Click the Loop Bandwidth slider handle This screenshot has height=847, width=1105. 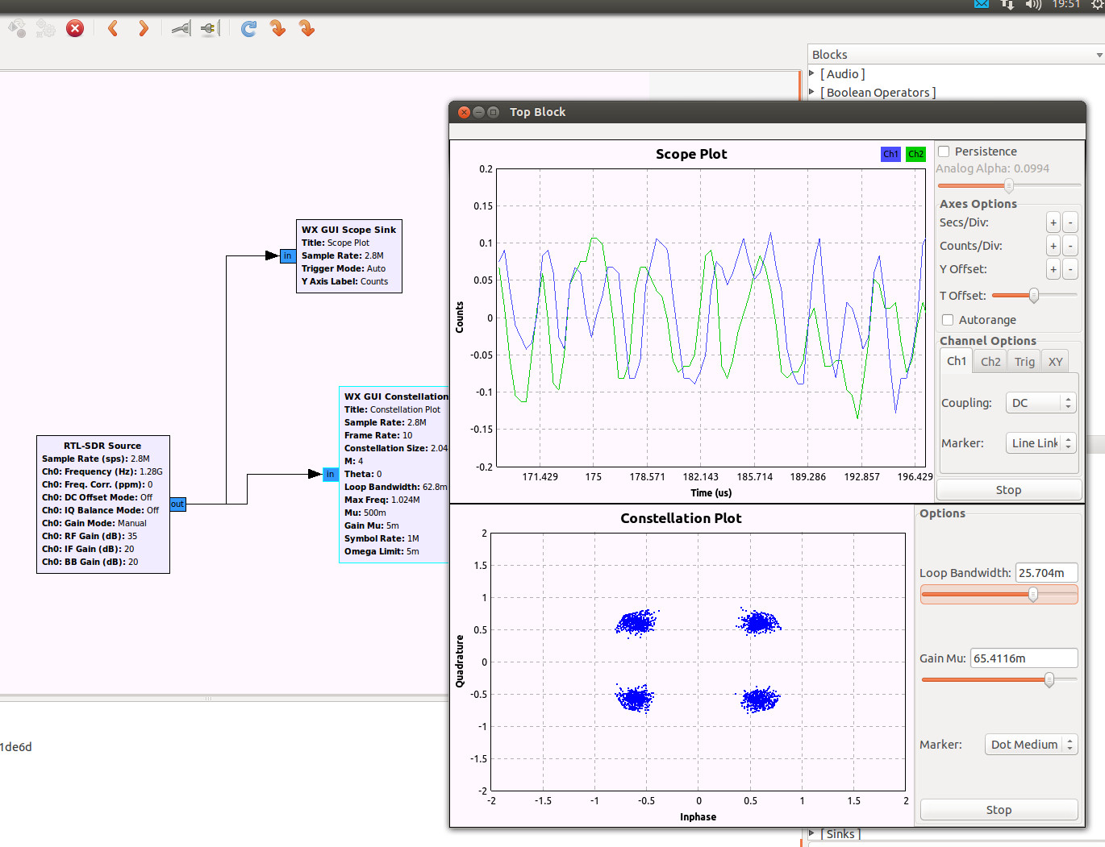1032,595
